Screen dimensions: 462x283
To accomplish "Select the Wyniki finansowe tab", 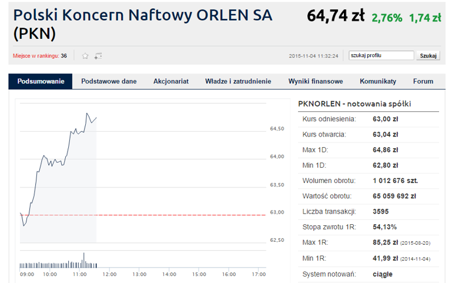I will coord(315,81).
